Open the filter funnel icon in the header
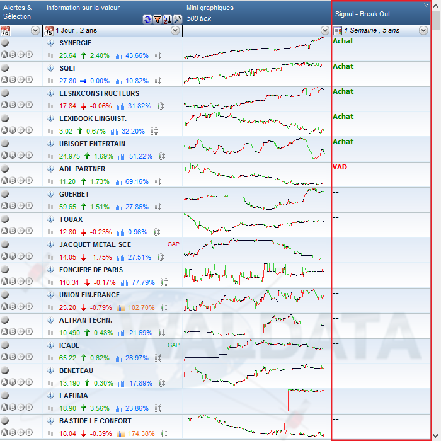Image resolution: width=441 pixels, height=441 pixels. pyautogui.click(x=157, y=19)
